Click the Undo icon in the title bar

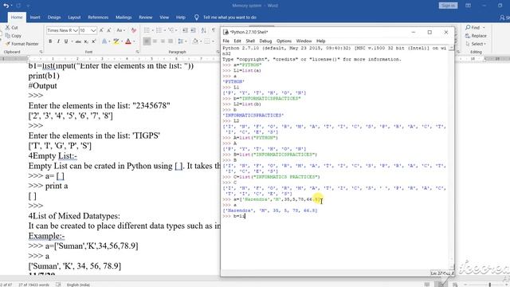pyautogui.click(x=6, y=6)
